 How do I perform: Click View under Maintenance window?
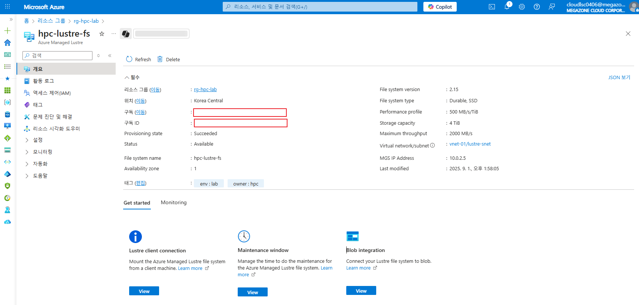(253, 292)
